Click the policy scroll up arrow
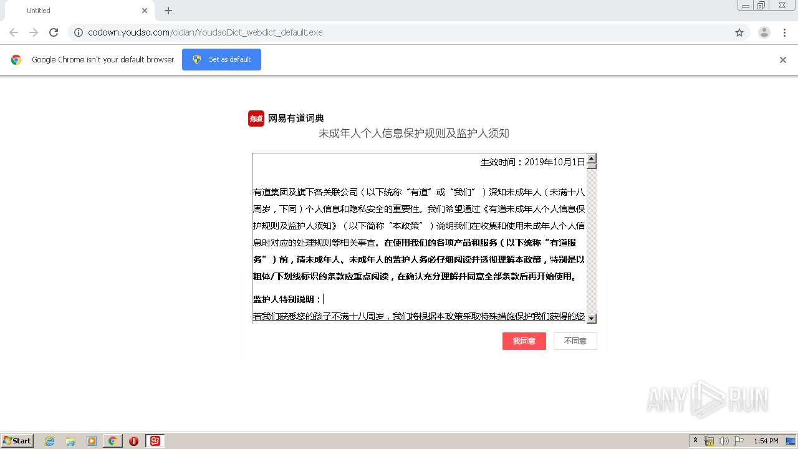The image size is (798, 449). 592,158
